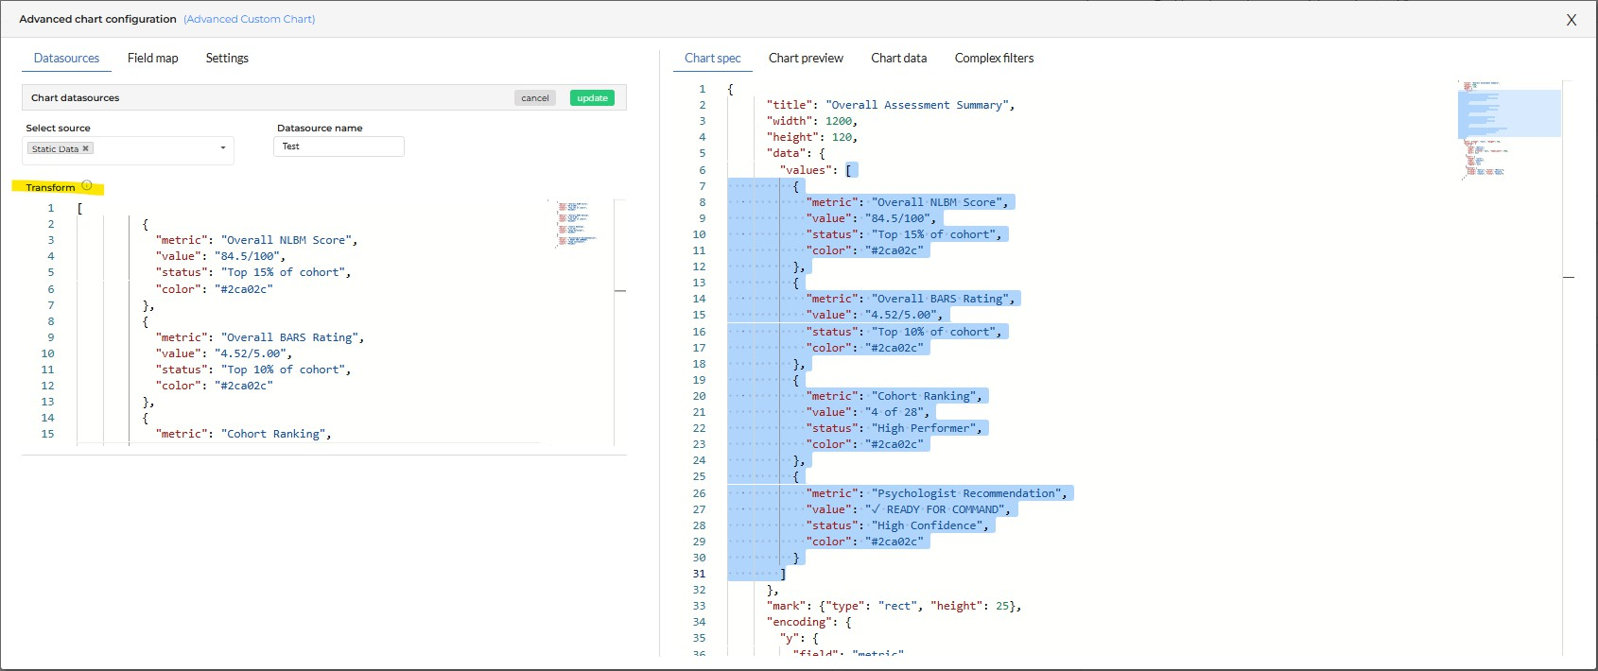Switch to the Datasources tab

[x=66, y=59]
